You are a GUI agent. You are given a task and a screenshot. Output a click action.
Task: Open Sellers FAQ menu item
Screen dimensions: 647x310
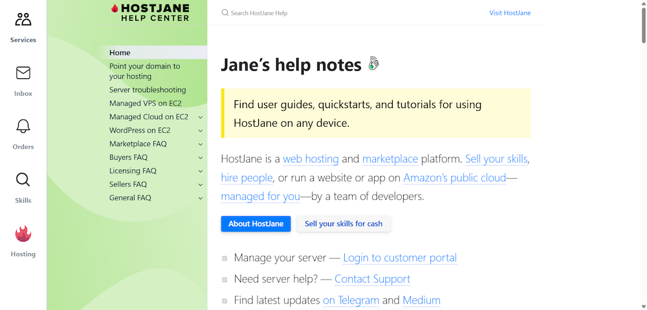click(128, 184)
